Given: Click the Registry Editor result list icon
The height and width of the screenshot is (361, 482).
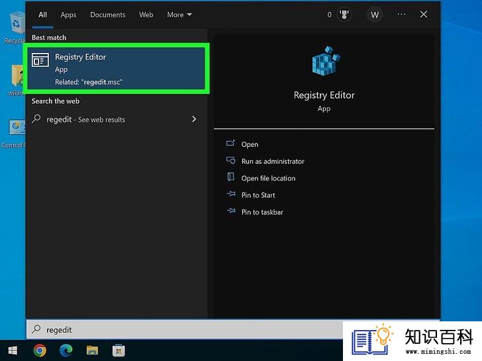Looking at the screenshot, I should pos(40,60).
